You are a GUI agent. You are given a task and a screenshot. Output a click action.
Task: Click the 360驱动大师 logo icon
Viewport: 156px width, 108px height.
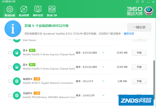coord(149,11)
